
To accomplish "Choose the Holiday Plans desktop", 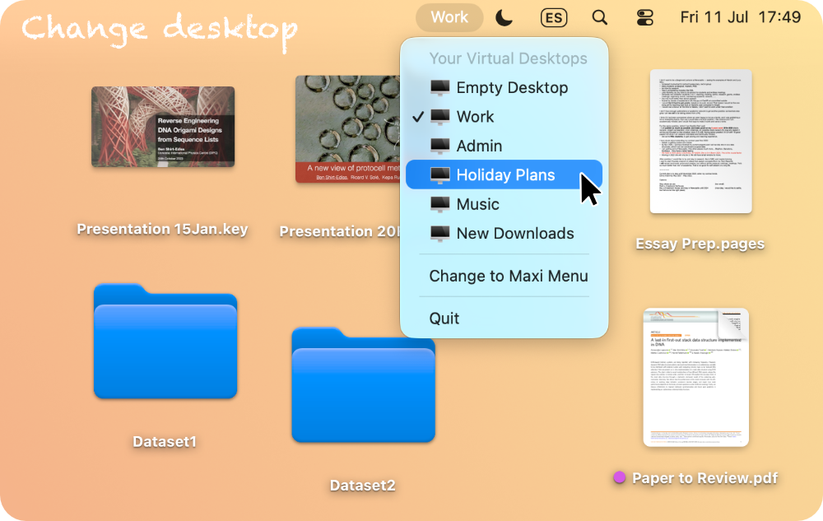I will pos(504,174).
